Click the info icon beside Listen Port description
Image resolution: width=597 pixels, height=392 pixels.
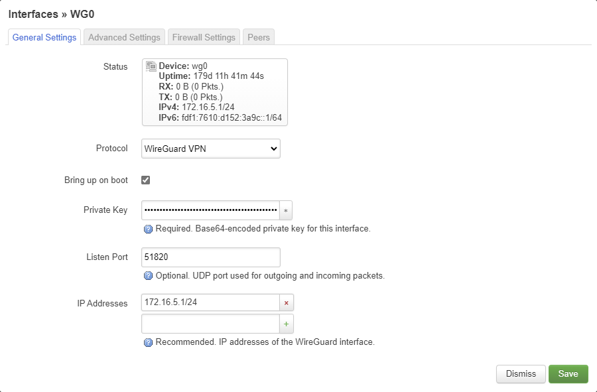coord(147,275)
